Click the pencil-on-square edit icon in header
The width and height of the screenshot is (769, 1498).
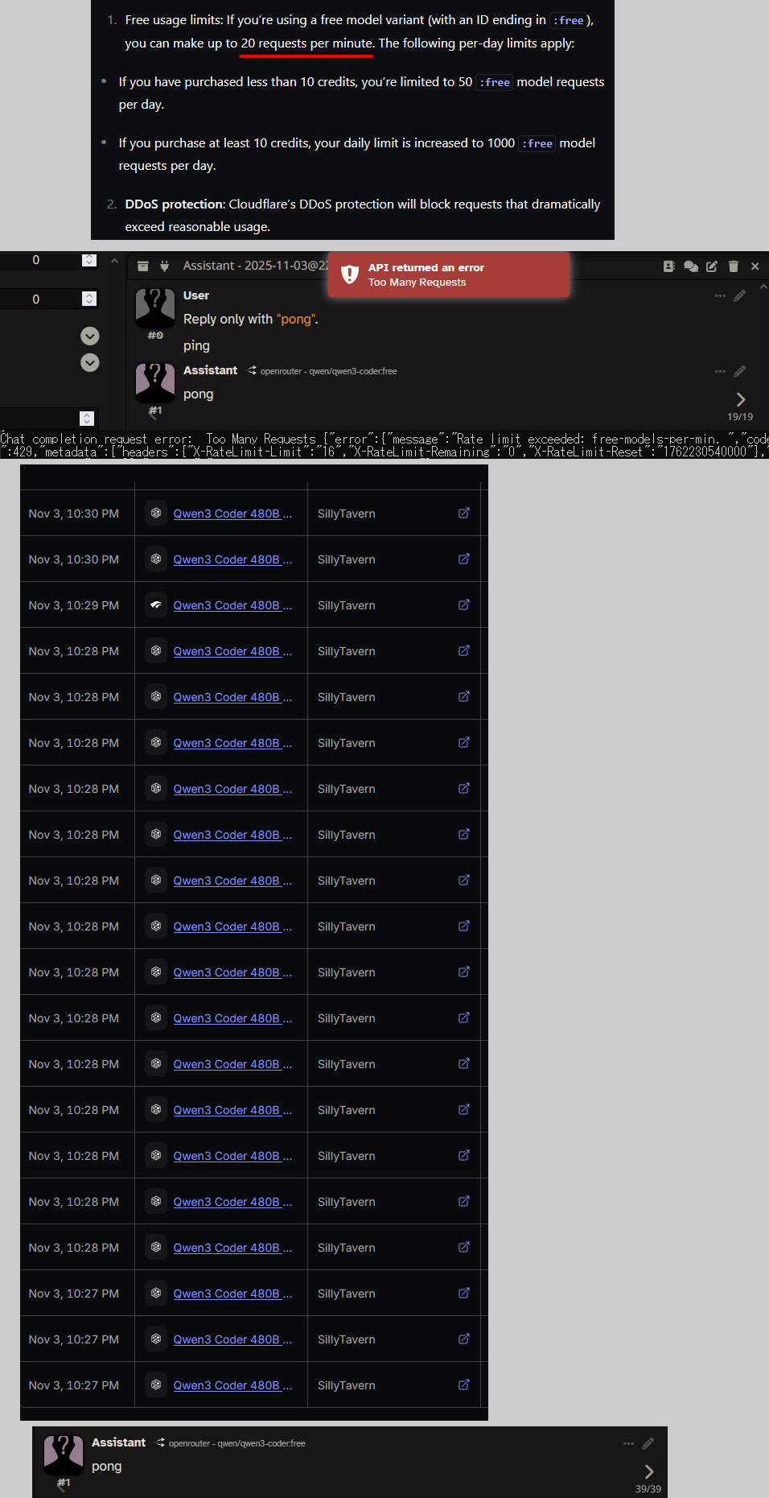712,266
